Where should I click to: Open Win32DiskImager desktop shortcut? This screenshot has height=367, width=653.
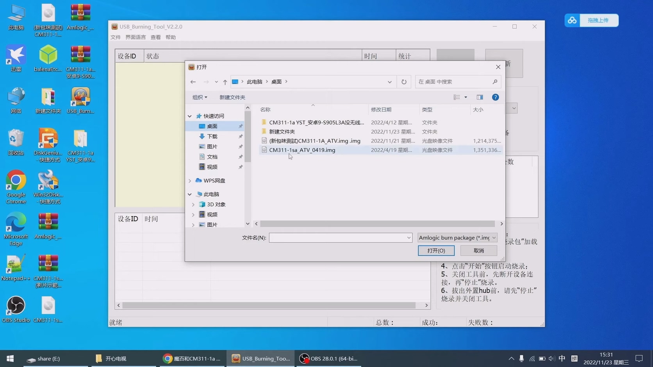click(x=48, y=181)
